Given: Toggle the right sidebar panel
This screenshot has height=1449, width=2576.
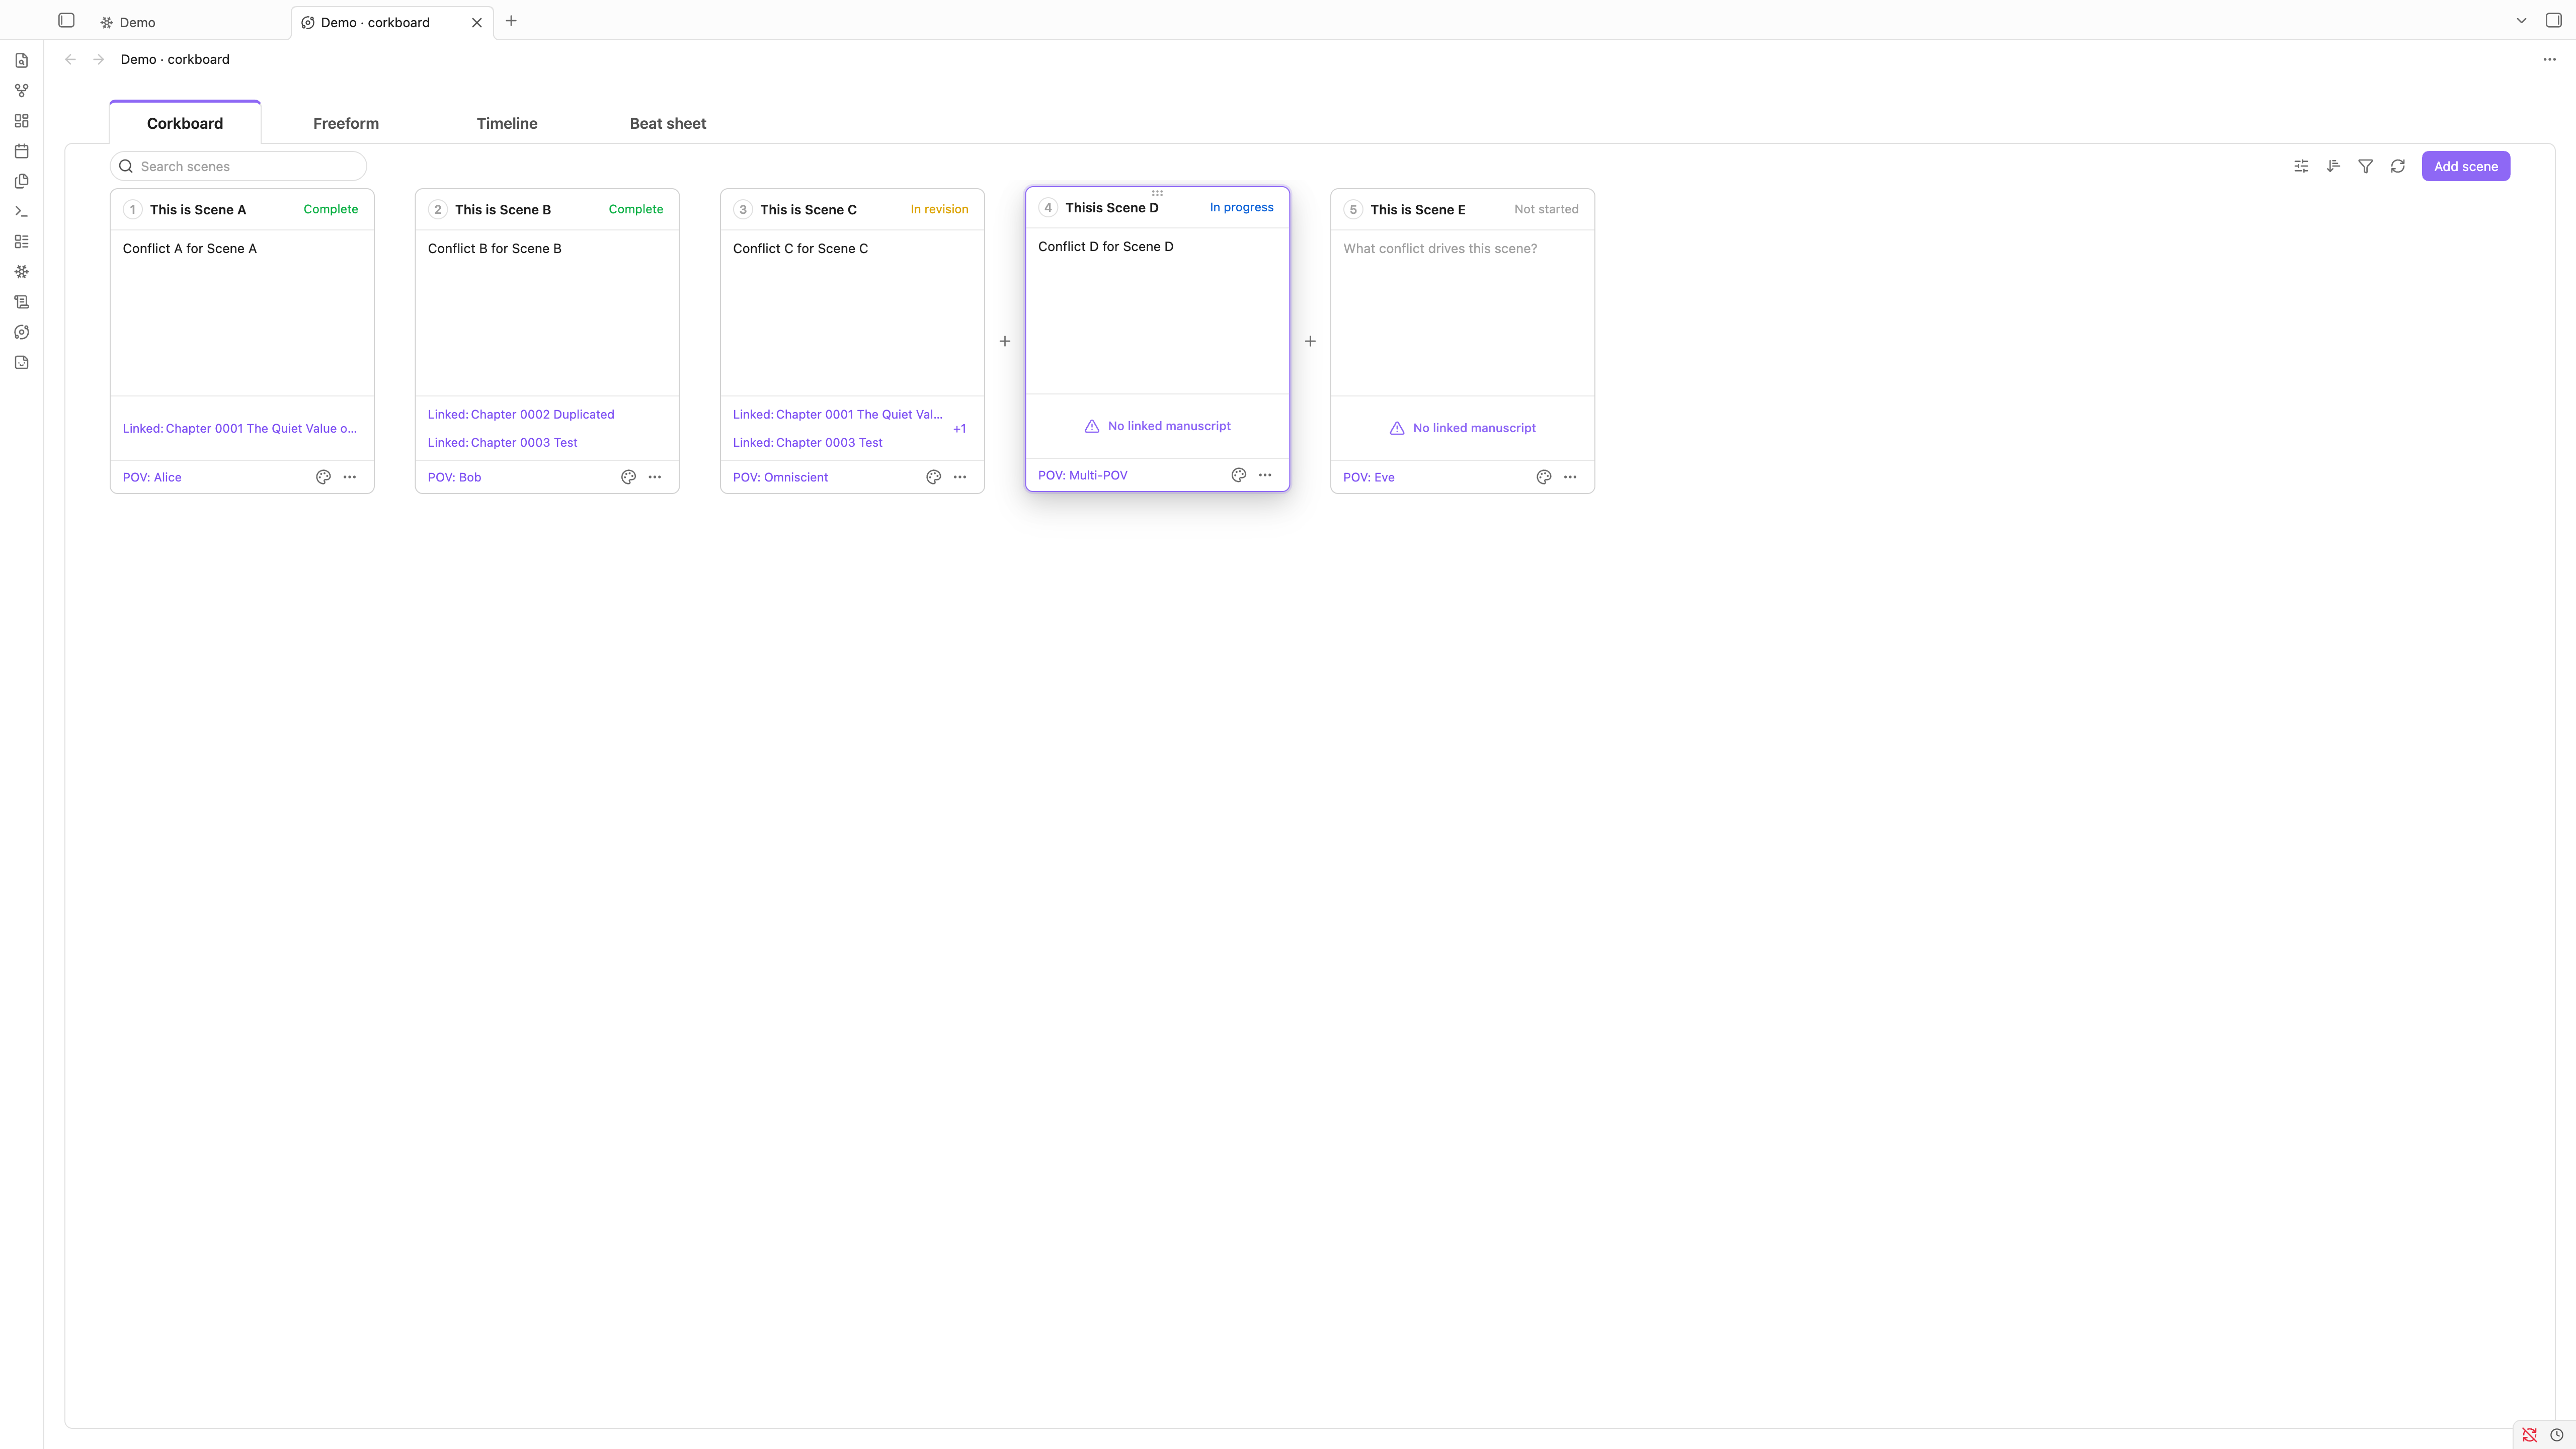Looking at the screenshot, I should (2553, 20).
